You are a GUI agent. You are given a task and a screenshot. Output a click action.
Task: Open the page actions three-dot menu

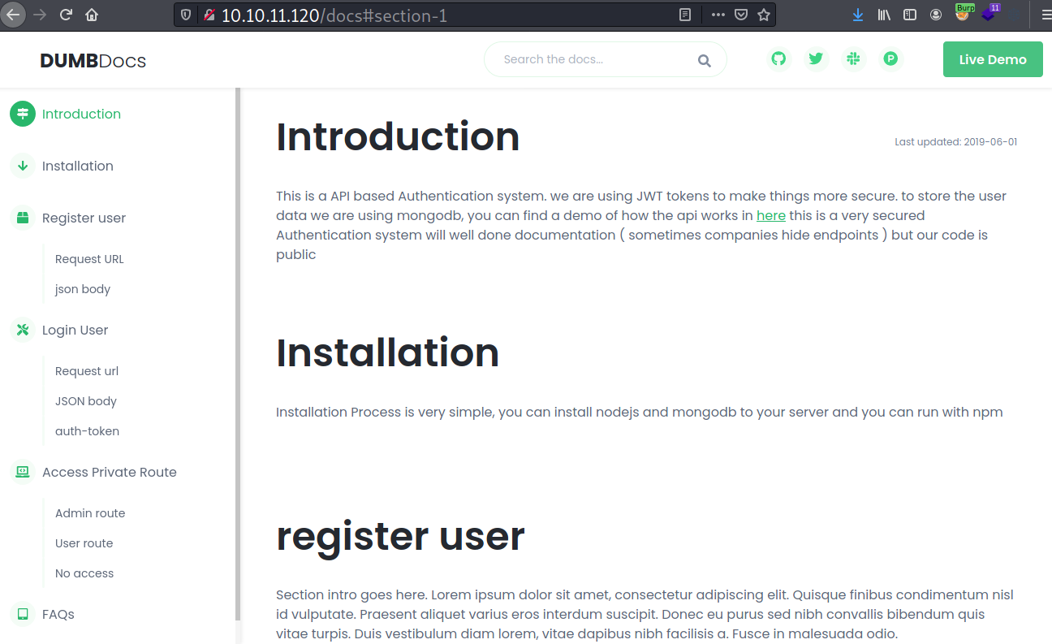pos(718,15)
